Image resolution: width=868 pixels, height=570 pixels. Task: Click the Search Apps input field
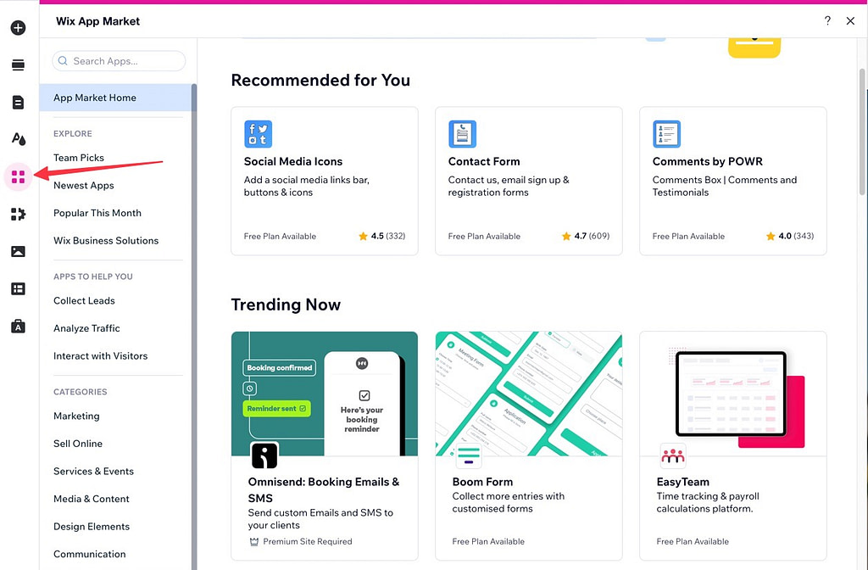click(119, 60)
